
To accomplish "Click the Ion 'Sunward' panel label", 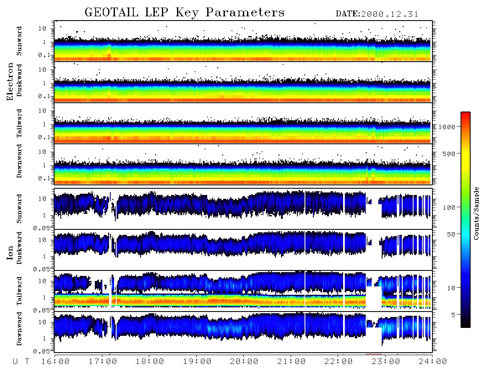I will [x=19, y=209].
